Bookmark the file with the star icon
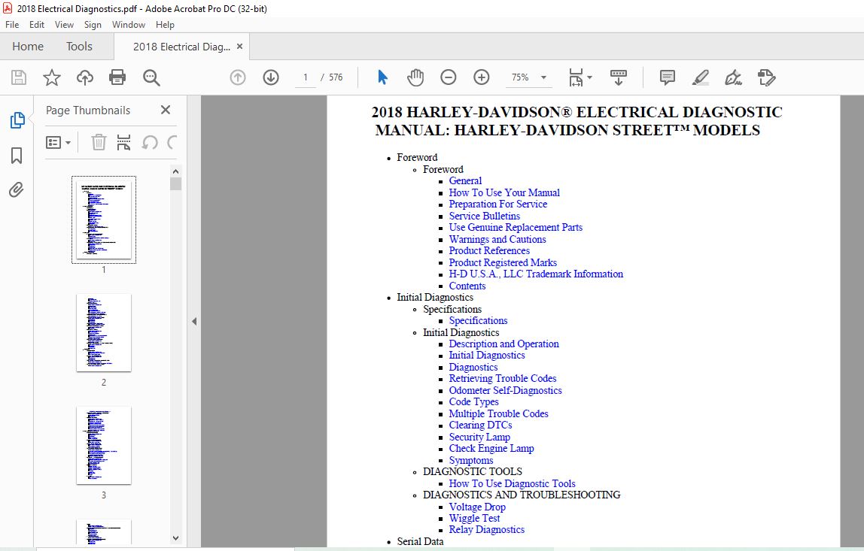This screenshot has height=551, width=864. (x=52, y=77)
